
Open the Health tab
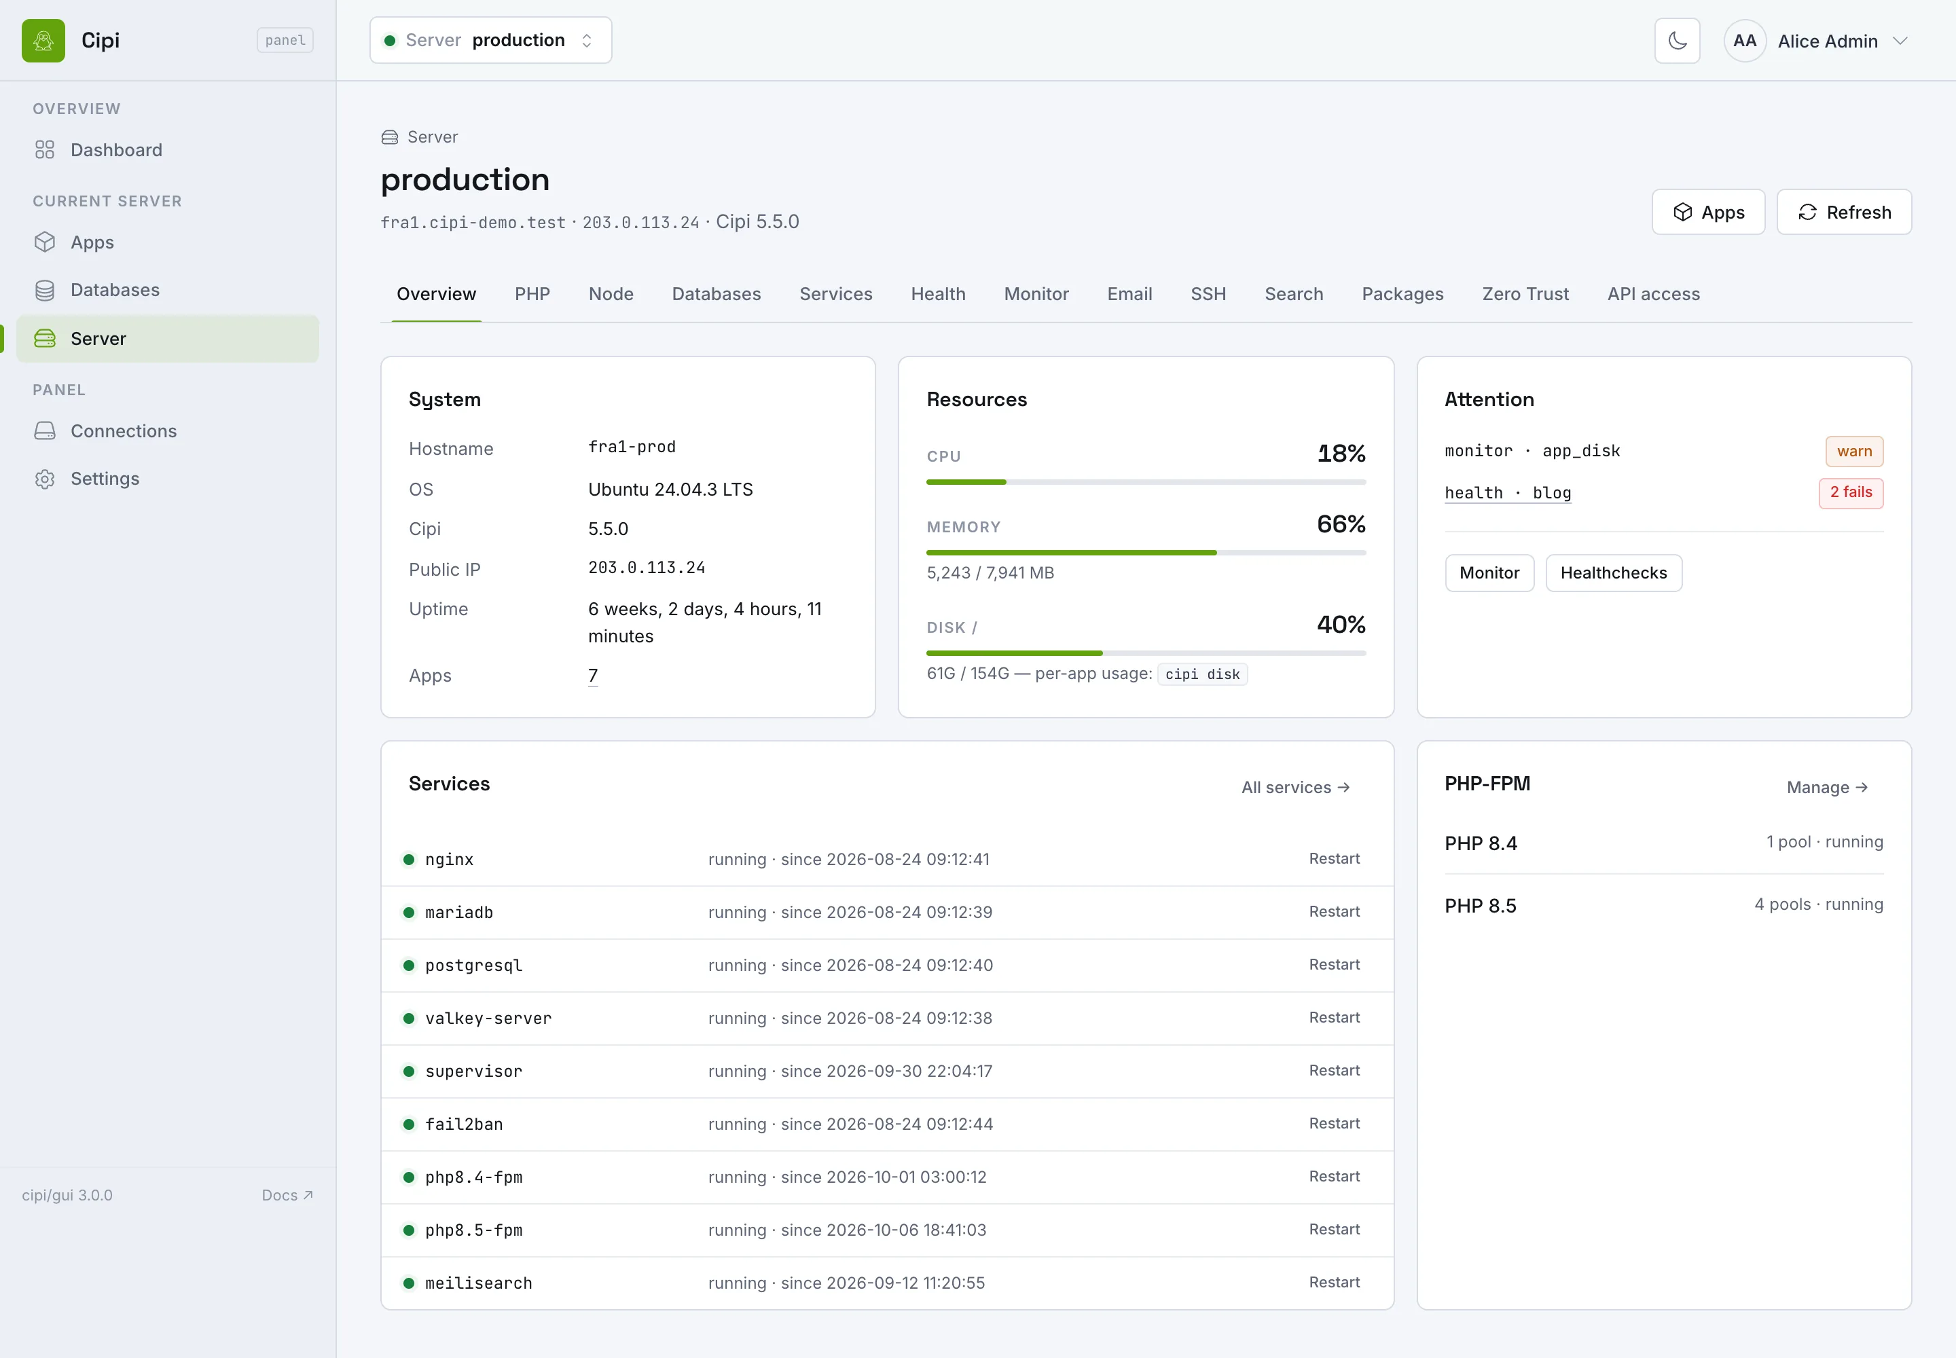coord(938,293)
